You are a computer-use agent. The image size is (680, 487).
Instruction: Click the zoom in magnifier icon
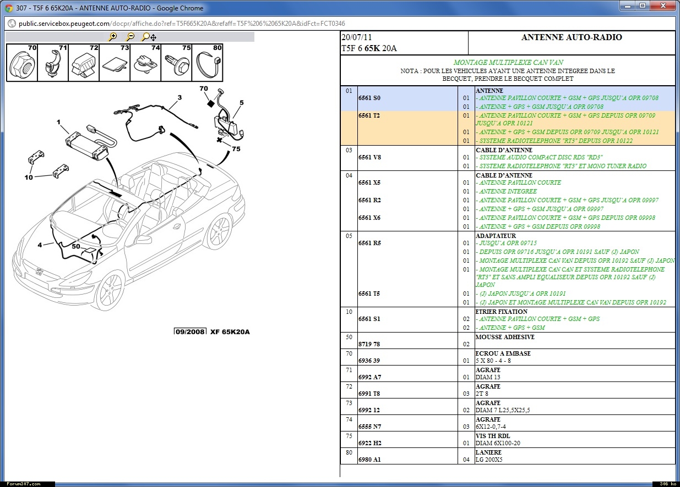[113, 37]
